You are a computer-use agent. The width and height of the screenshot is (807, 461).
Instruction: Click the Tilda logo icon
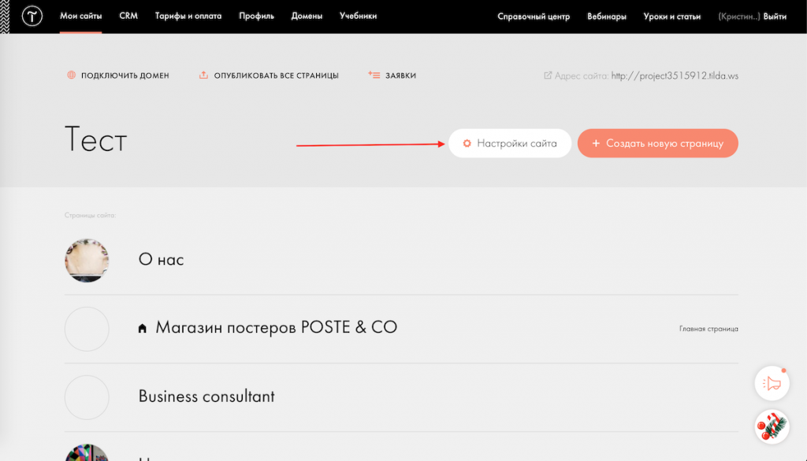(x=32, y=17)
